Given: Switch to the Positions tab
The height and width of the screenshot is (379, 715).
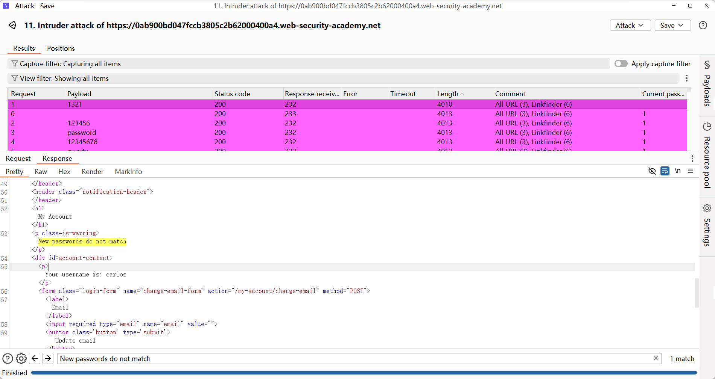Looking at the screenshot, I should click(61, 48).
